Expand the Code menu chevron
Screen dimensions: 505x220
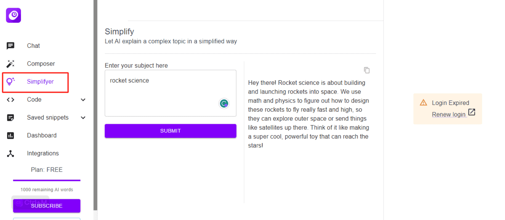(x=83, y=100)
